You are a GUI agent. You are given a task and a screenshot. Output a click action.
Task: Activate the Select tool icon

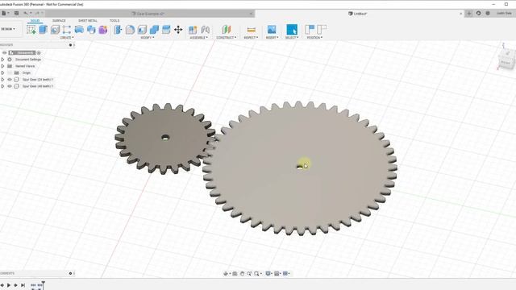pyautogui.click(x=292, y=30)
